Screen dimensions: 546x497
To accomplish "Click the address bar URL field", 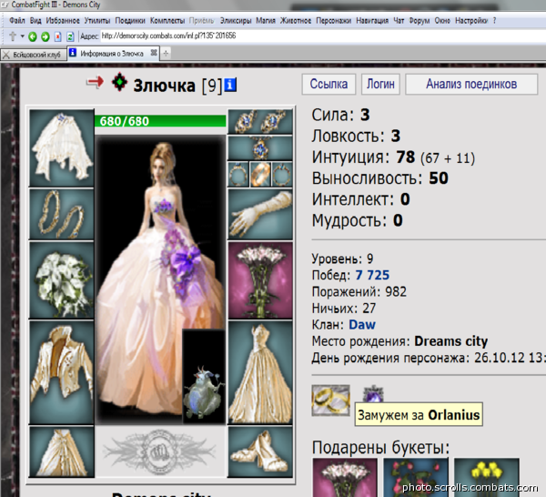I will 323,35.
